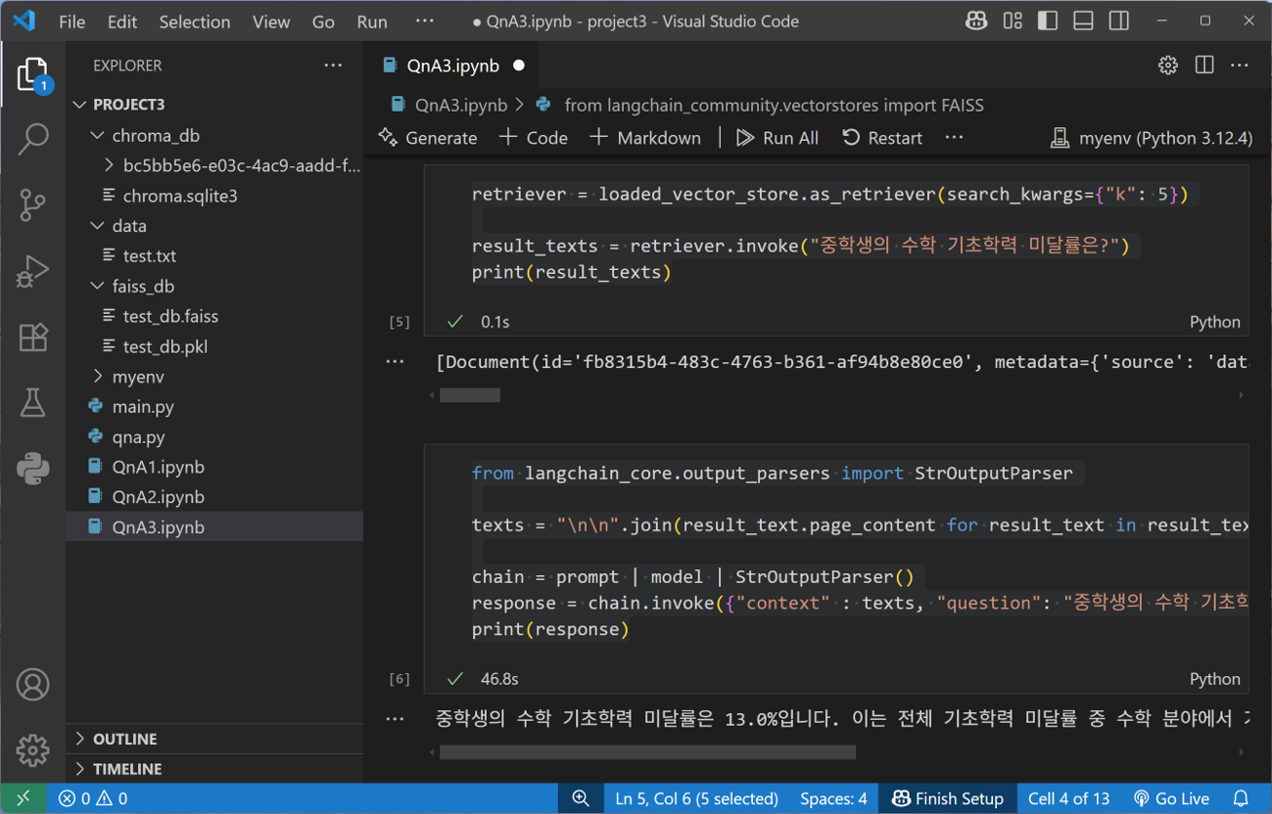This screenshot has width=1272, height=814.
Task: Open QnA1.ipynb notebook
Action: coord(214,467)
